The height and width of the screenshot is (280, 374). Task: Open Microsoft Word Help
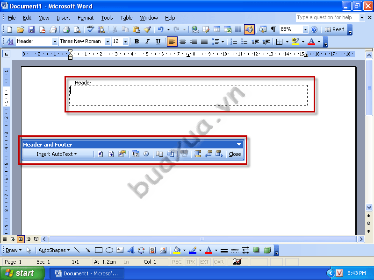point(314,29)
